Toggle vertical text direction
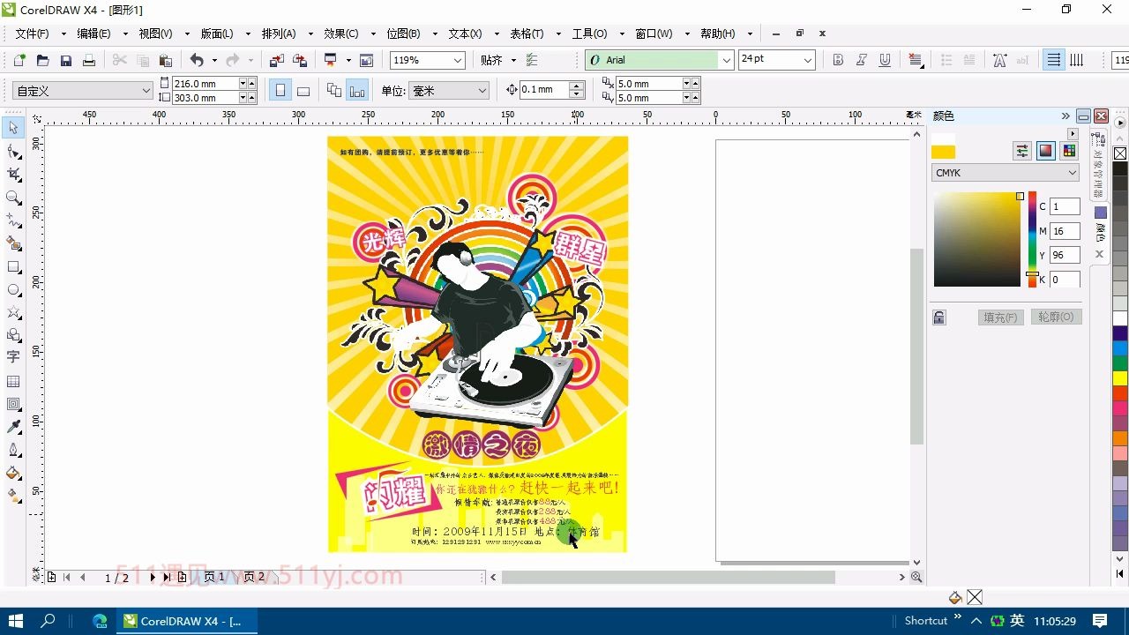 click(x=1076, y=60)
